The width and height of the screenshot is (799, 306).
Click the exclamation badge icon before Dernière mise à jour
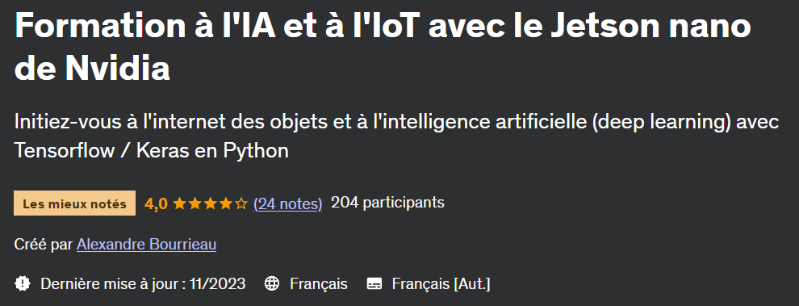click(x=23, y=283)
